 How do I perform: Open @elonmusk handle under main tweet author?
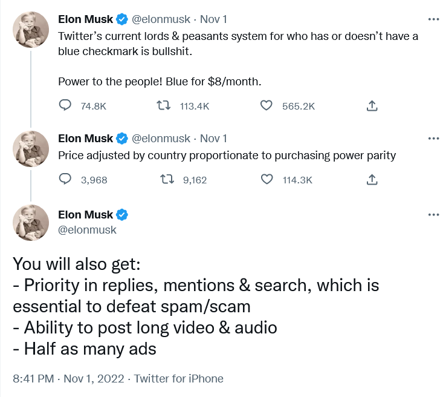[x=87, y=230]
